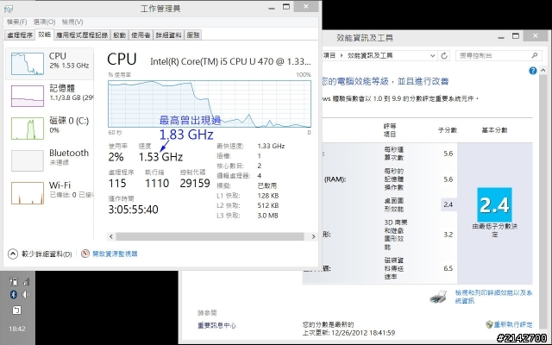
Task: Click up arrow of 效能資訊及工具 vertical scrollbar
Action: tap(543, 71)
